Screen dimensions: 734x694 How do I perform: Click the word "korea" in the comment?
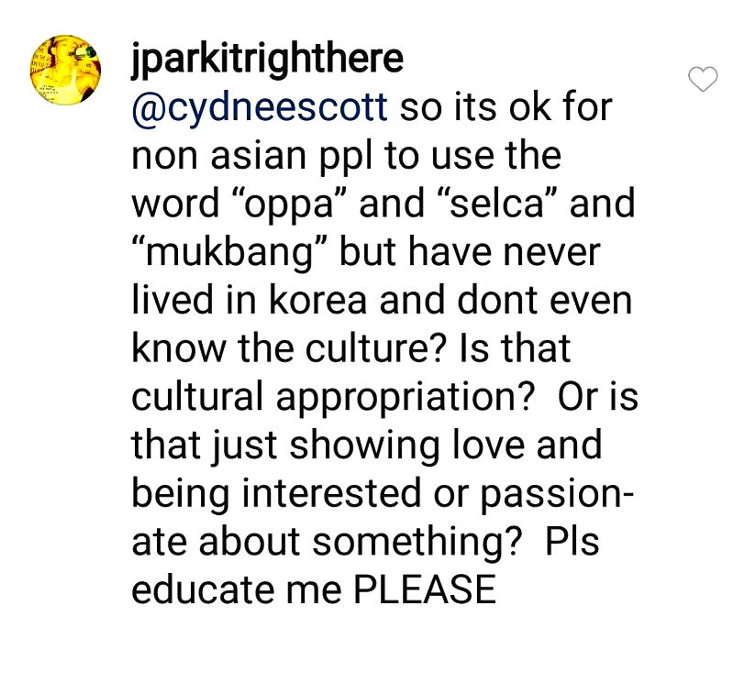coord(317,300)
